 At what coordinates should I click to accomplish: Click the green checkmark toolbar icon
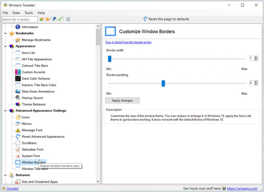(x=60, y=19)
